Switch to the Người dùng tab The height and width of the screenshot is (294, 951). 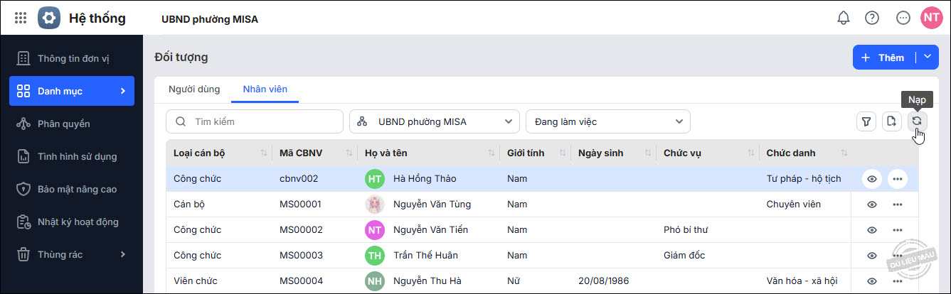194,89
